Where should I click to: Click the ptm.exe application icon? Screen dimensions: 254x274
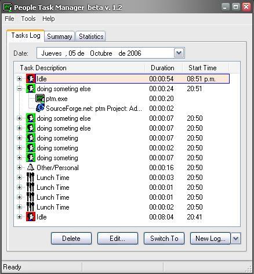tap(40, 99)
